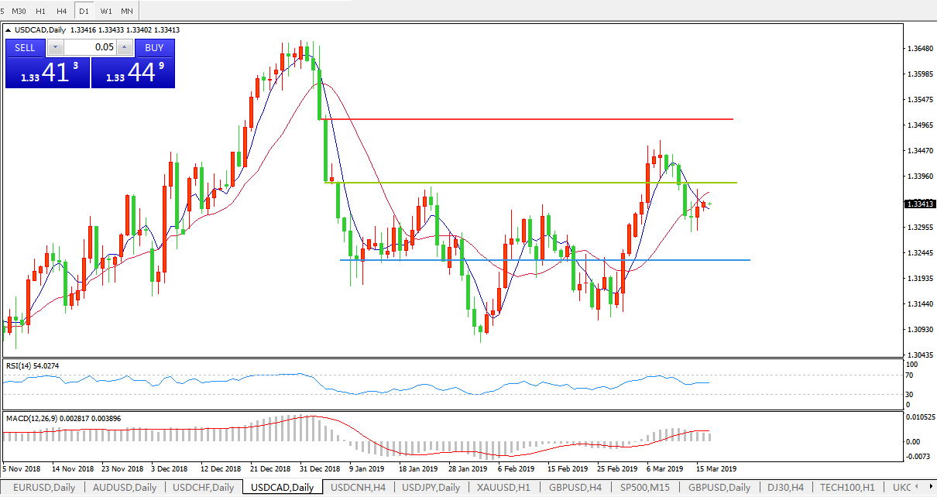Open the EURUSD,Daily chart tab
This screenshot has width=937, height=497.
coord(43,488)
